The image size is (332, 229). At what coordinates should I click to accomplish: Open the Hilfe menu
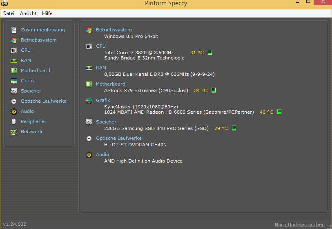click(47, 13)
